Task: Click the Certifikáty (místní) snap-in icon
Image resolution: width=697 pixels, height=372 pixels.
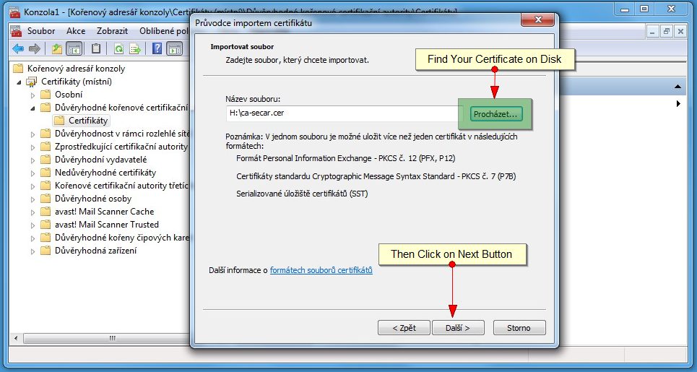Action: (31, 82)
